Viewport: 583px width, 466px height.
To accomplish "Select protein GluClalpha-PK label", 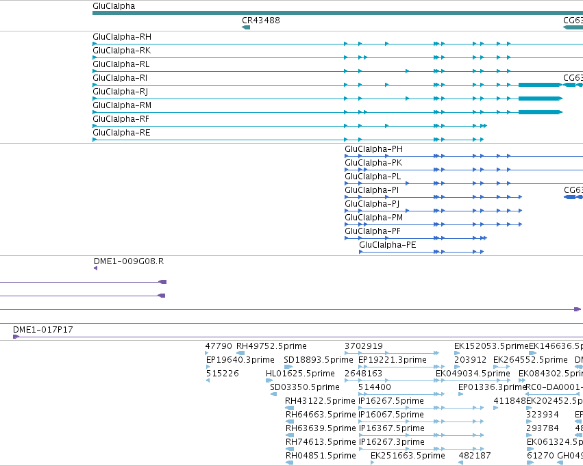I will click(373, 163).
